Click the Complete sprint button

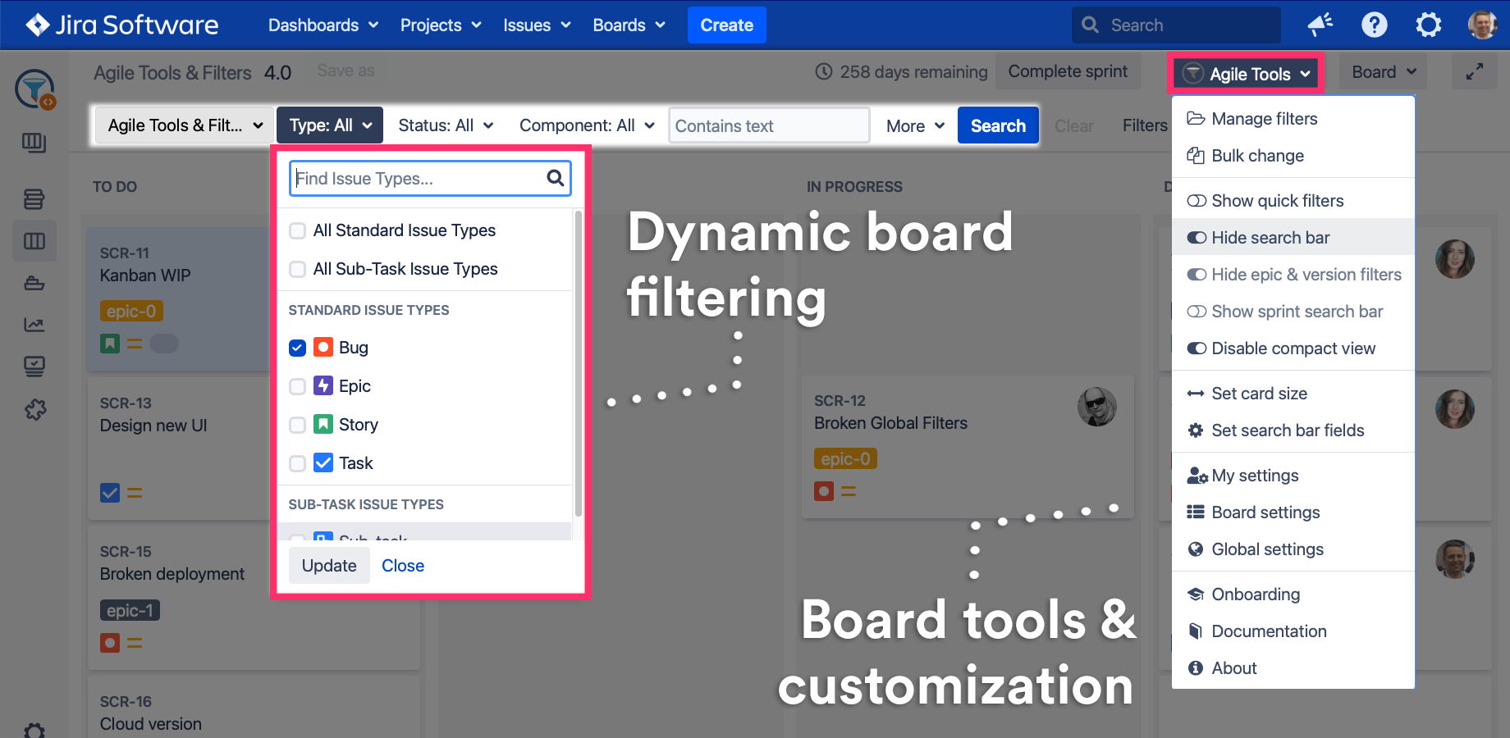pos(1067,72)
